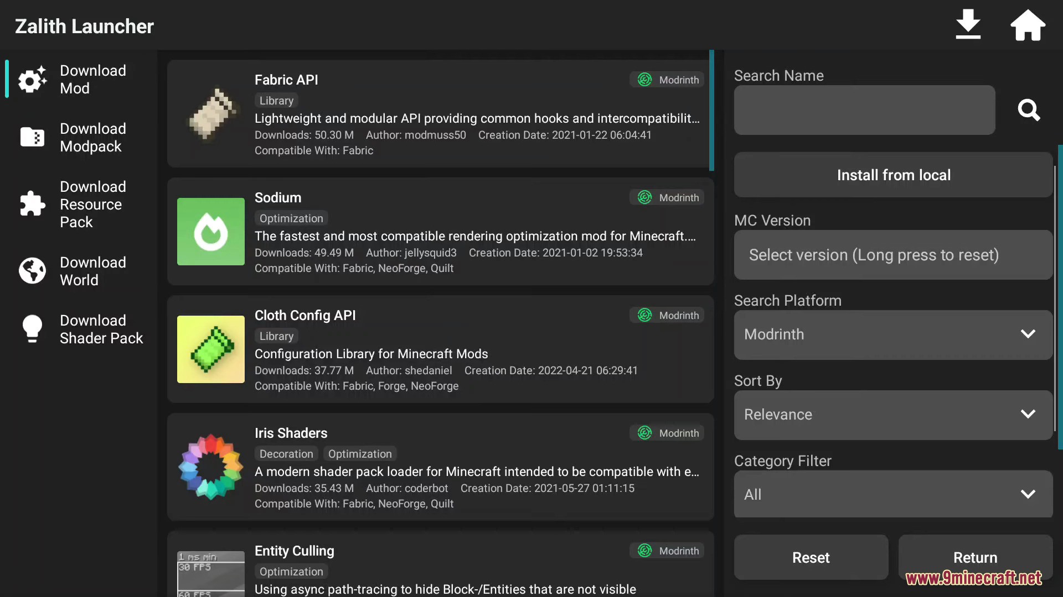Click 'Author: coderbot' text

pos(407,488)
